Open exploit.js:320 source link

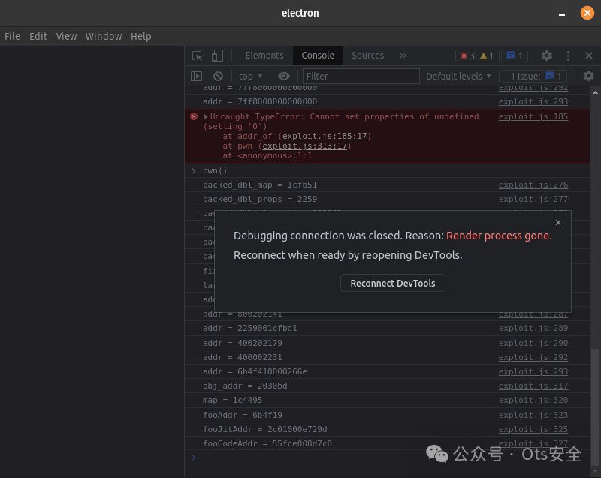click(x=533, y=400)
